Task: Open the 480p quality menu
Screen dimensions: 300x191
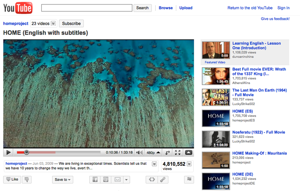Action: 153,152
